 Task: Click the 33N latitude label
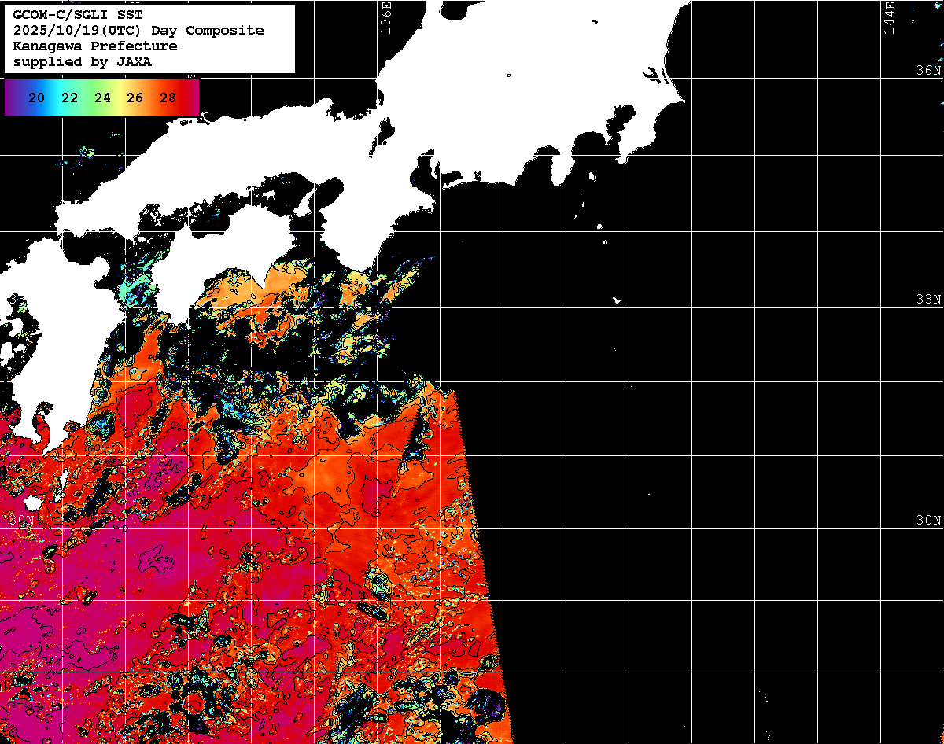click(928, 300)
